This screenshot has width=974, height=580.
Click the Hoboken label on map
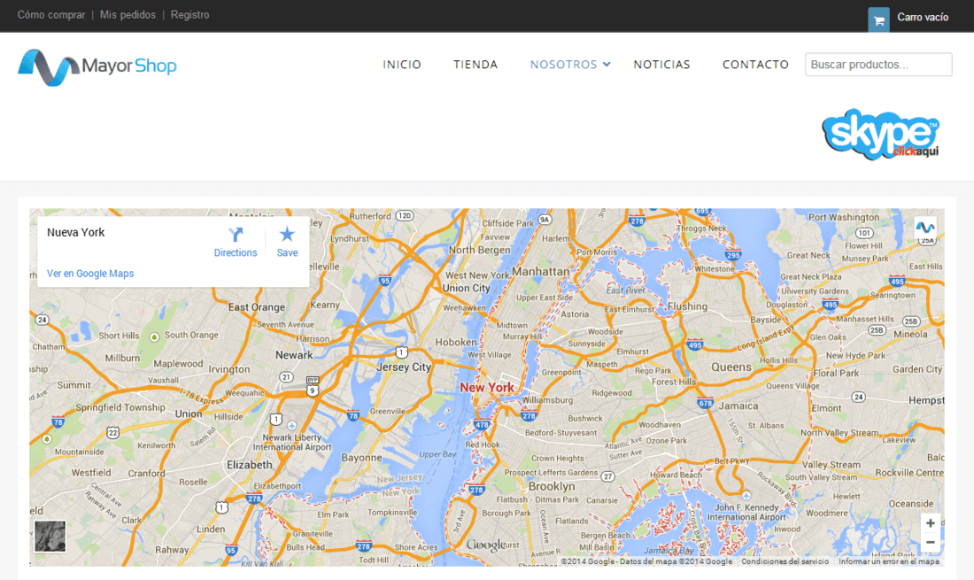456,342
